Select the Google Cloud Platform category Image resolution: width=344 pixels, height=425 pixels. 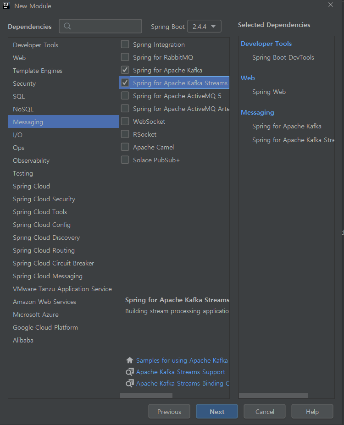tap(63, 327)
